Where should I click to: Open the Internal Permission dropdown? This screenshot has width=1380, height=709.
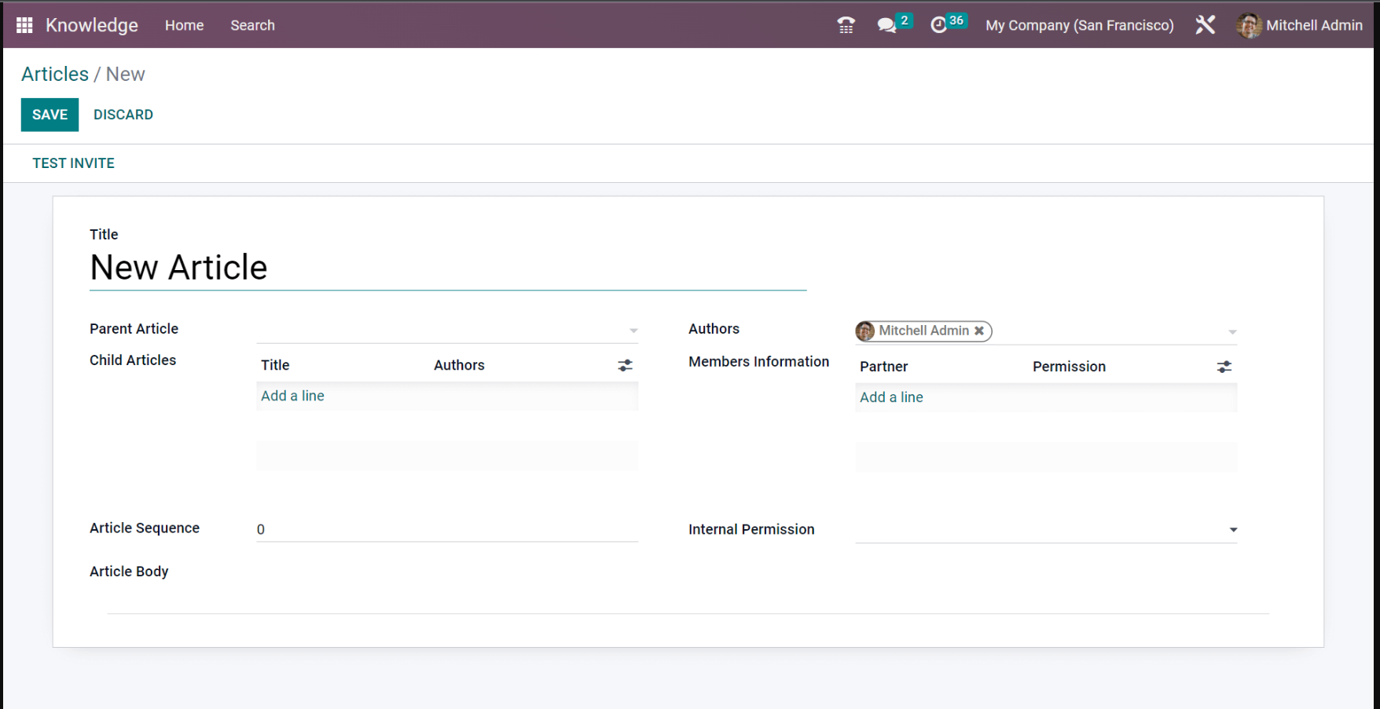coord(1232,530)
